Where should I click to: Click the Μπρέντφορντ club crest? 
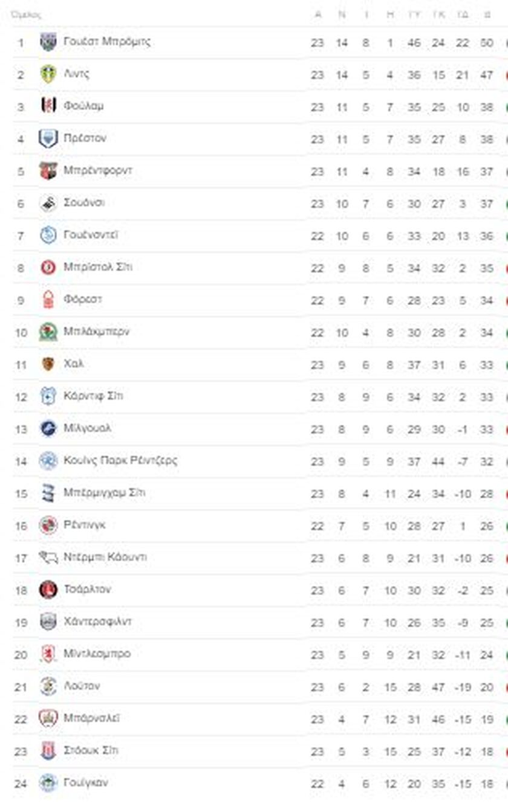click(48, 171)
